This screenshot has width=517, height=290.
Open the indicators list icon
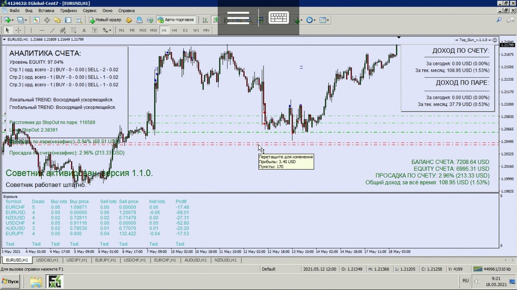[296, 20]
